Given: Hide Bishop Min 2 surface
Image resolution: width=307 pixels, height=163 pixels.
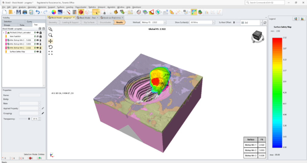Looking at the screenshot, I should pos(37,44).
